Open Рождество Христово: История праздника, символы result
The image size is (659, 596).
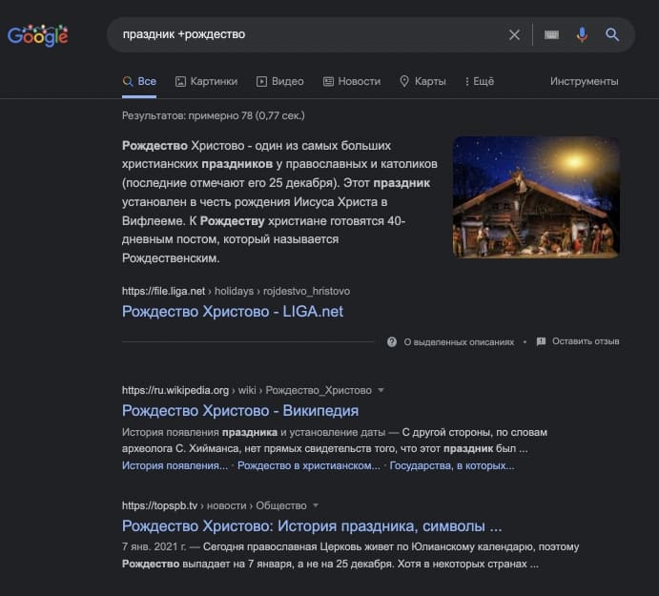pyautogui.click(x=312, y=525)
